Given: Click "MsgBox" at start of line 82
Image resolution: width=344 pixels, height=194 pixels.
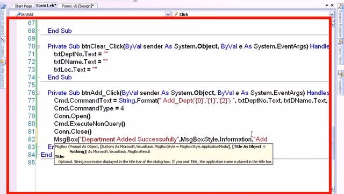Looking at the screenshot, I should [x=66, y=139].
